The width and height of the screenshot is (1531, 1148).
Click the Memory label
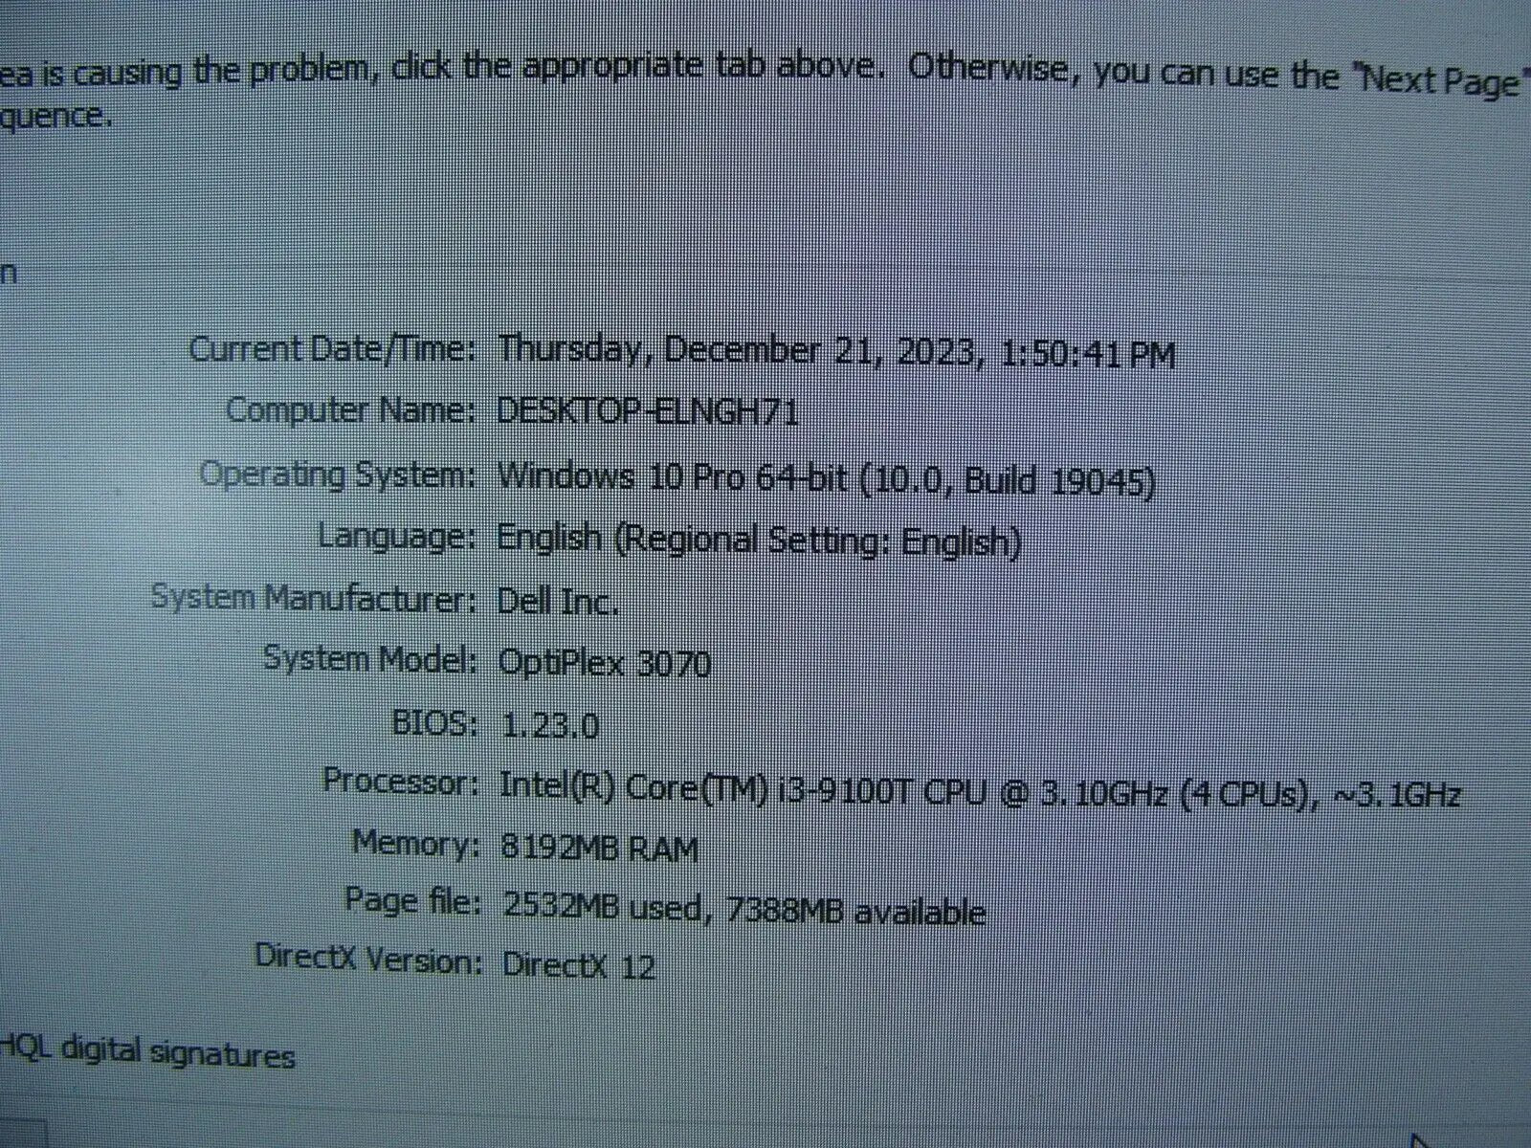415,844
